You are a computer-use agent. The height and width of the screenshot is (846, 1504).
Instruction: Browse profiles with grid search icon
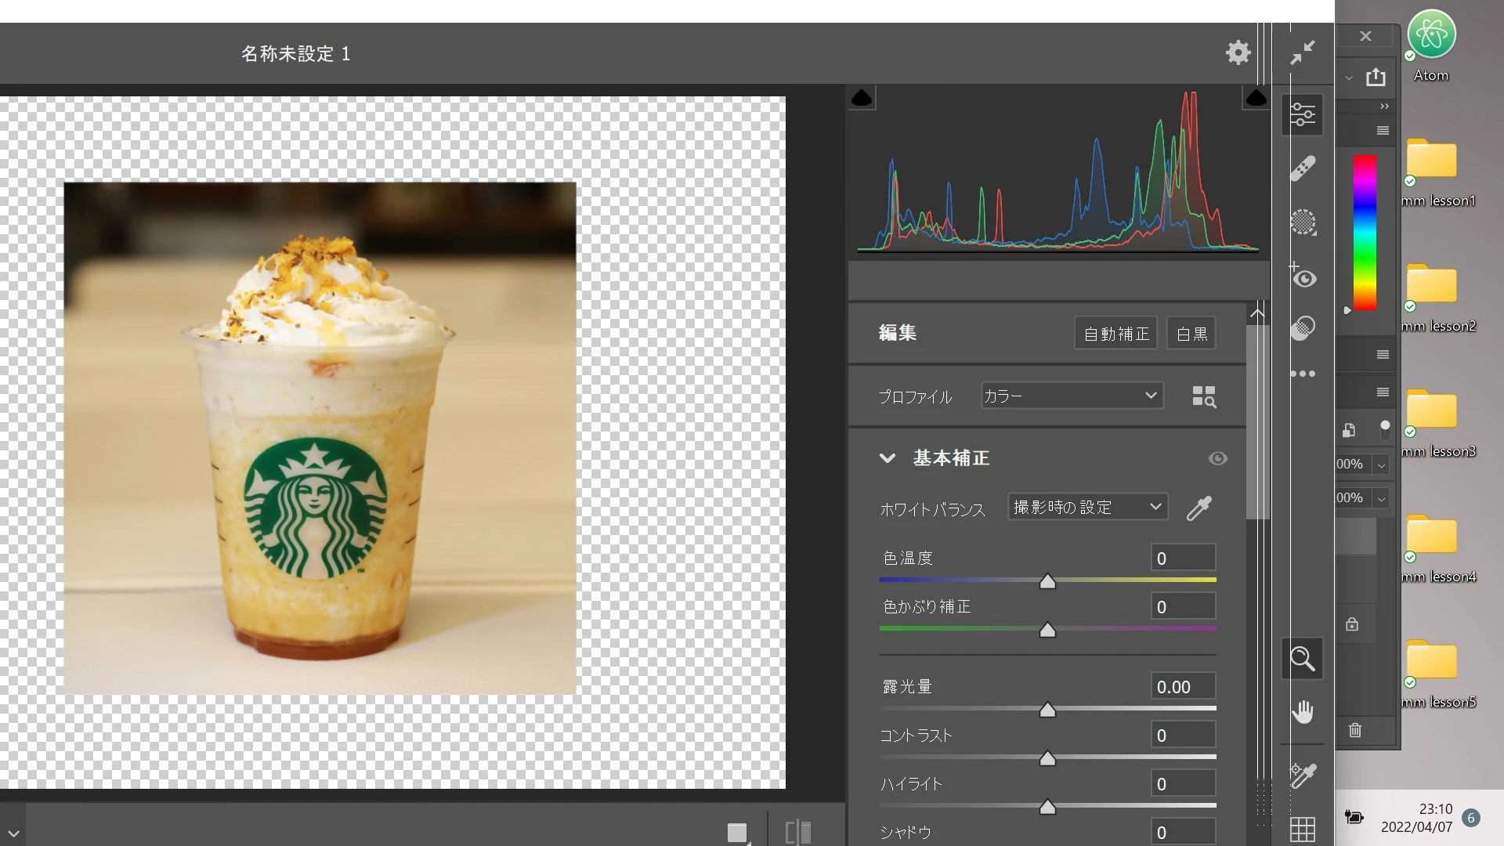click(x=1203, y=396)
